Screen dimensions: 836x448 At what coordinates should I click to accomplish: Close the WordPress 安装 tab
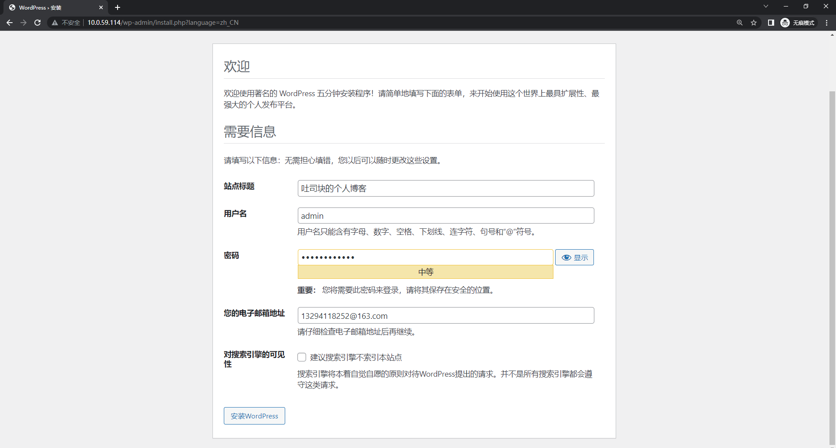coord(101,7)
